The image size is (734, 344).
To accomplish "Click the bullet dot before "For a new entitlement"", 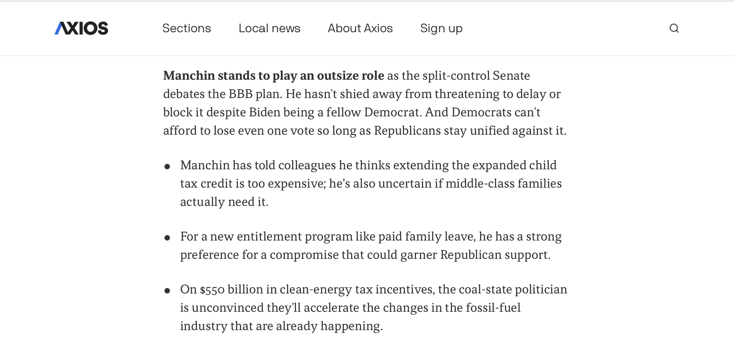I will pyautogui.click(x=167, y=238).
